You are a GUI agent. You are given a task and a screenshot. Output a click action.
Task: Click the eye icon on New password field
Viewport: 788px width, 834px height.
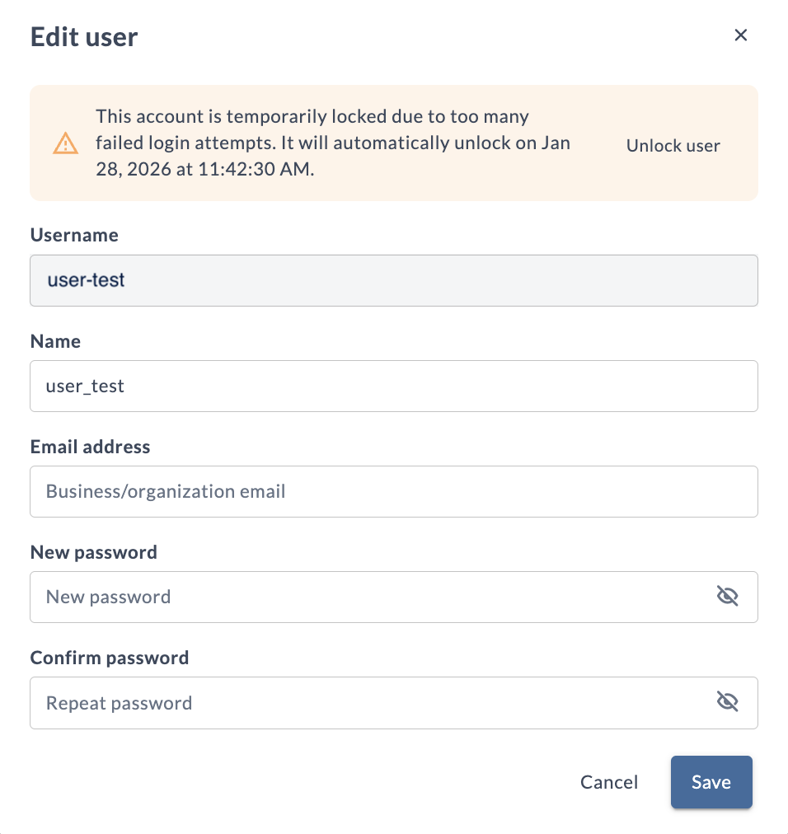pyautogui.click(x=728, y=596)
